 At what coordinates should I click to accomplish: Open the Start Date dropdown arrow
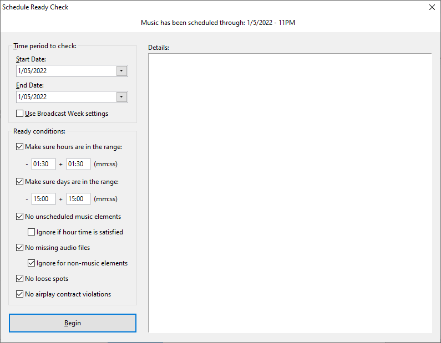pos(122,71)
